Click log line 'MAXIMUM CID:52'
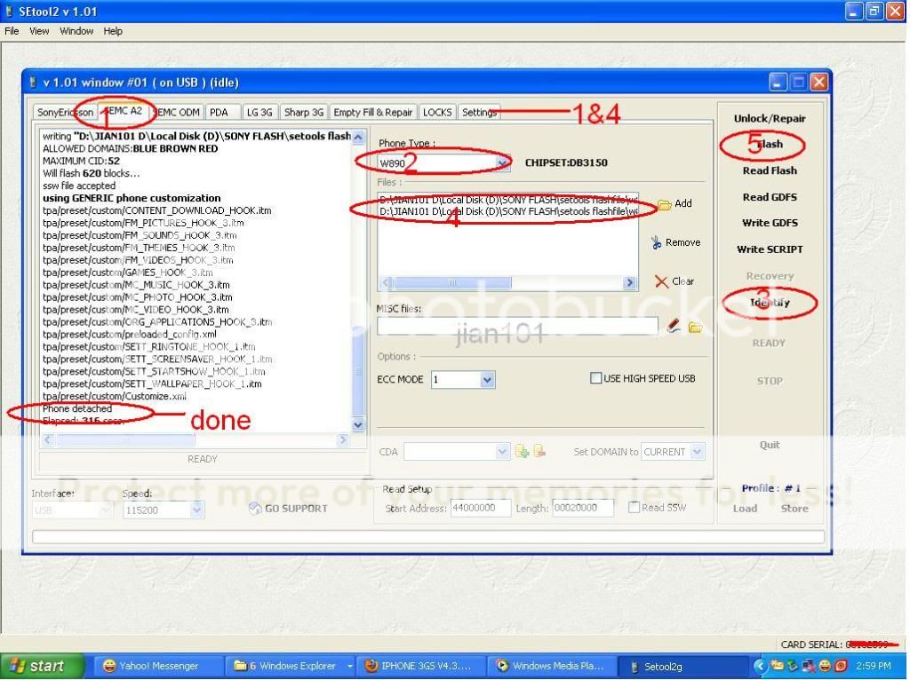This screenshot has width=910, height=680. pos(81,161)
